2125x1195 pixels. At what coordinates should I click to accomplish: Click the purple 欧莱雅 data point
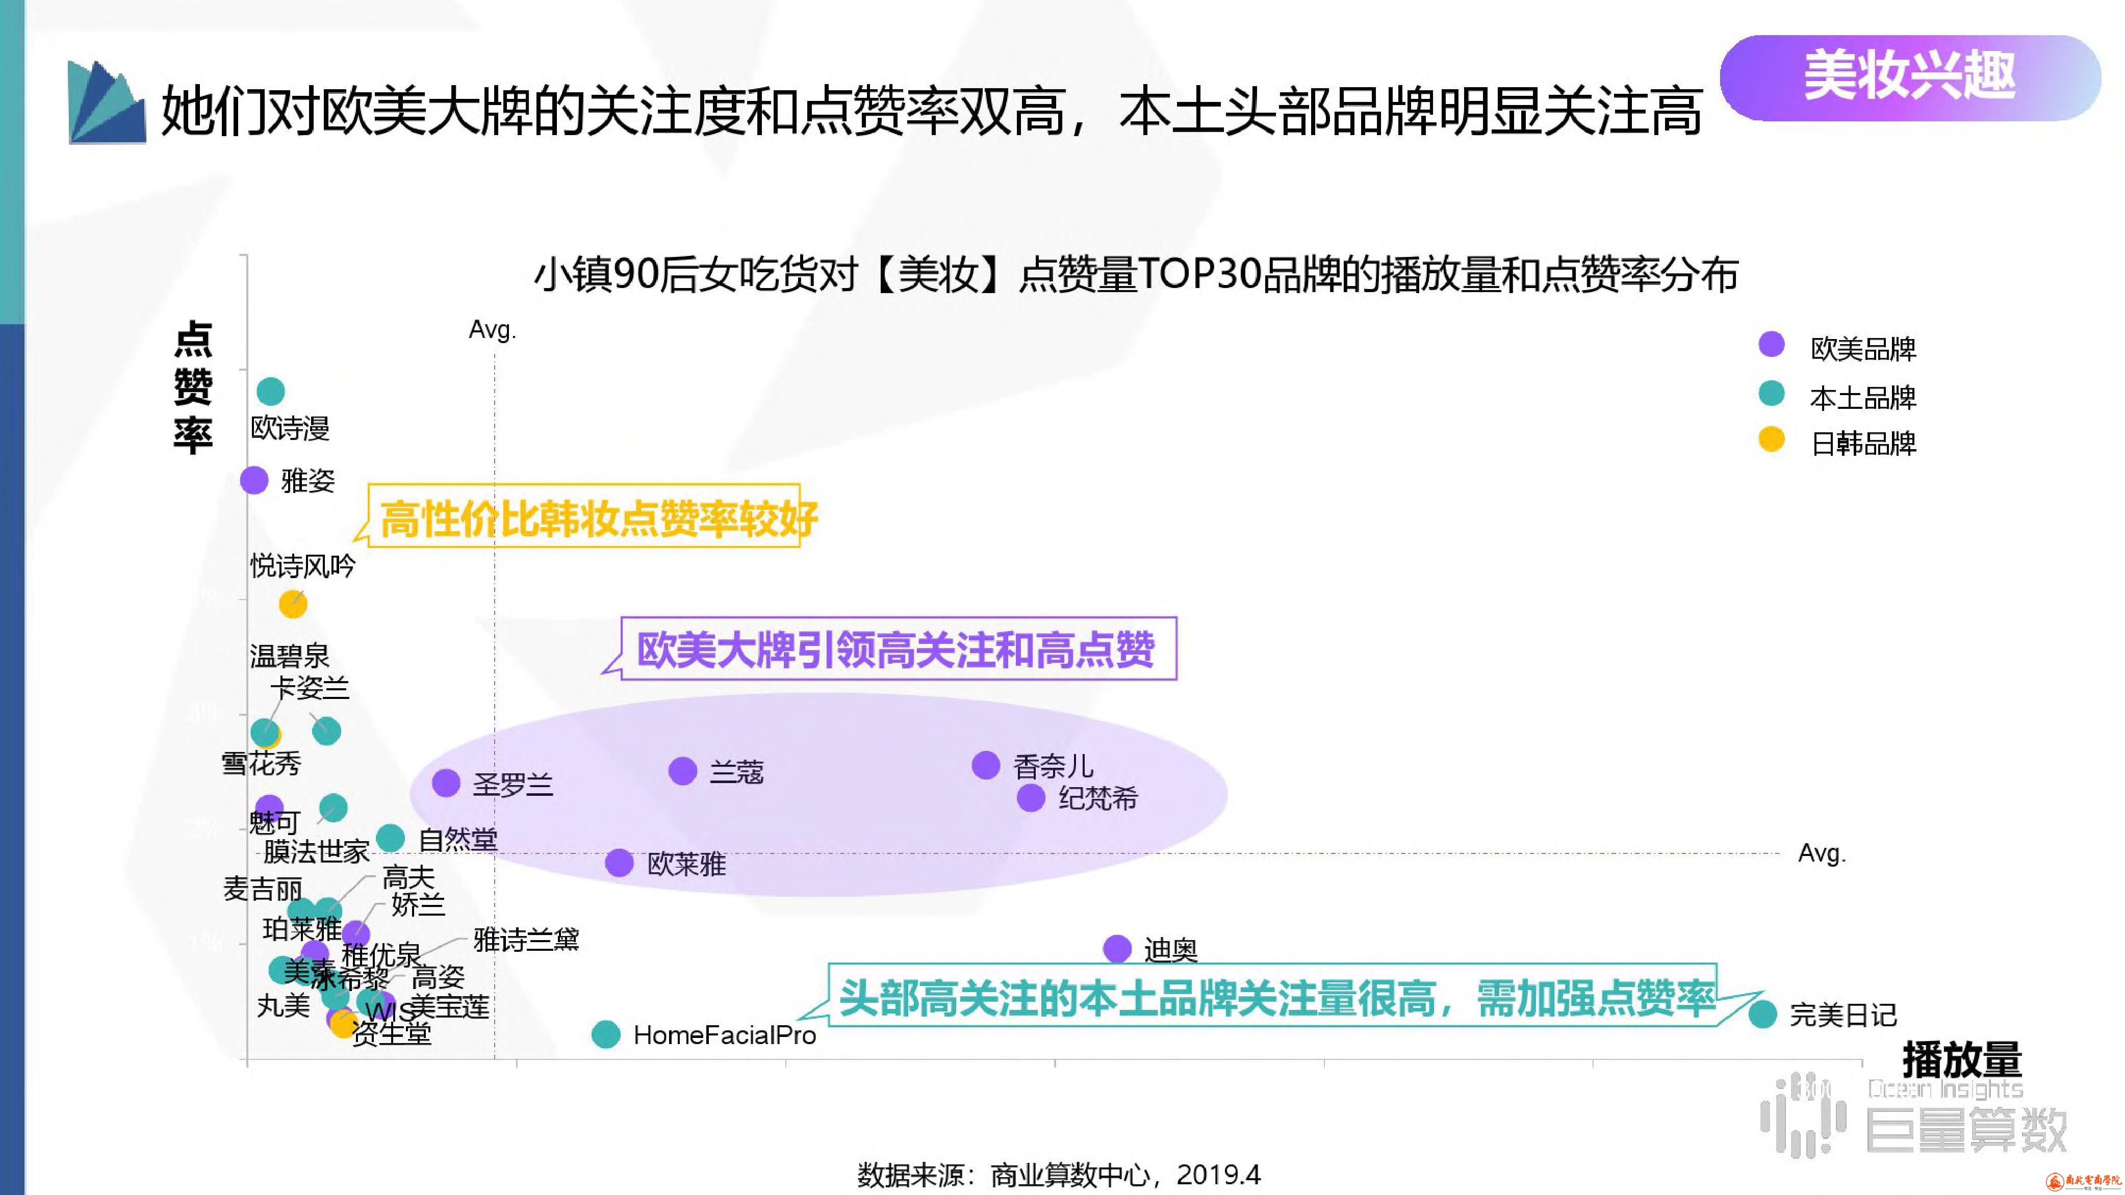tap(620, 863)
